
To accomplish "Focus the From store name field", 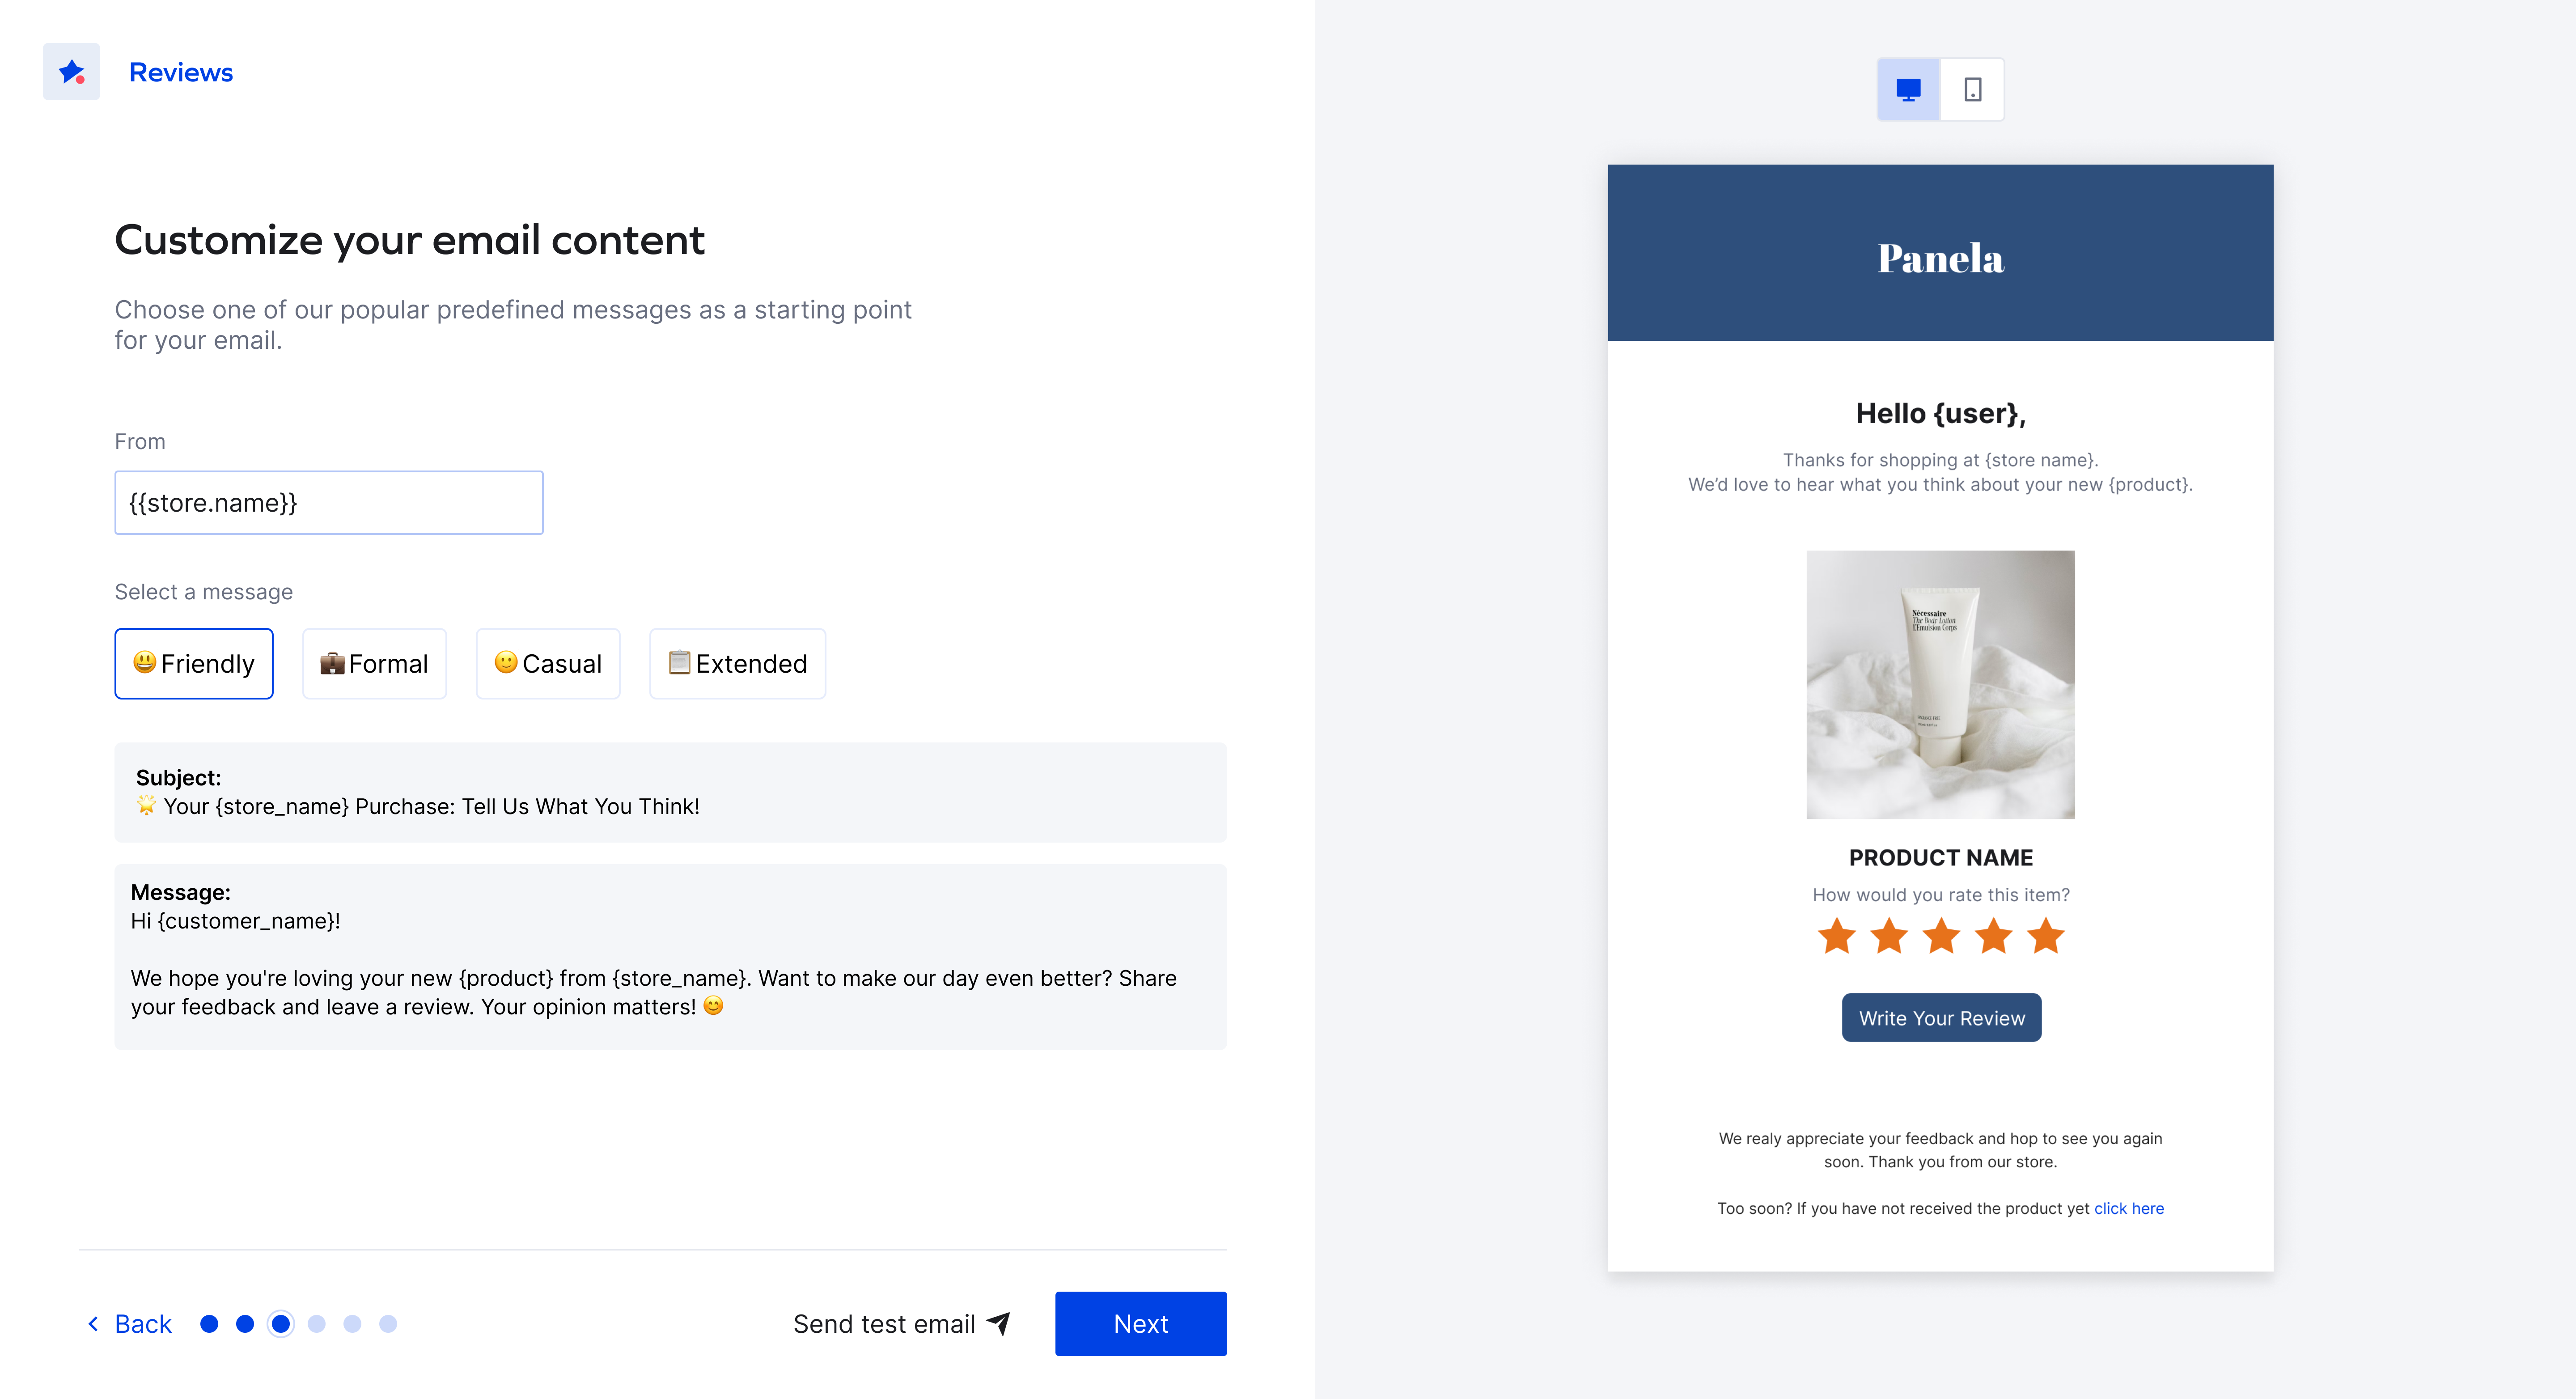I will [x=329, y=503].
